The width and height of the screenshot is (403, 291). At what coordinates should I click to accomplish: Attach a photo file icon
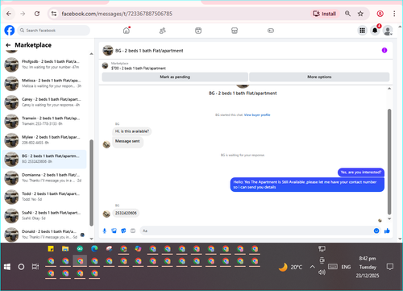[x=114, y=231]
